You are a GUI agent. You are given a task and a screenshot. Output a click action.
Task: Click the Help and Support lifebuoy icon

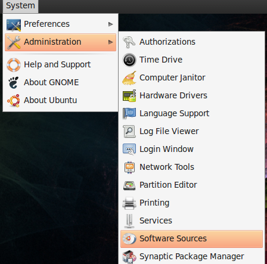click(x=14, y=65)
